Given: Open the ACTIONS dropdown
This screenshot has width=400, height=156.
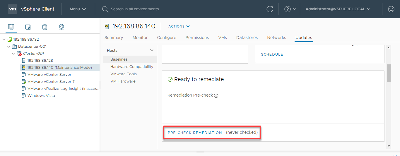Looking at the screenshot, I should [x=179, y=26].
